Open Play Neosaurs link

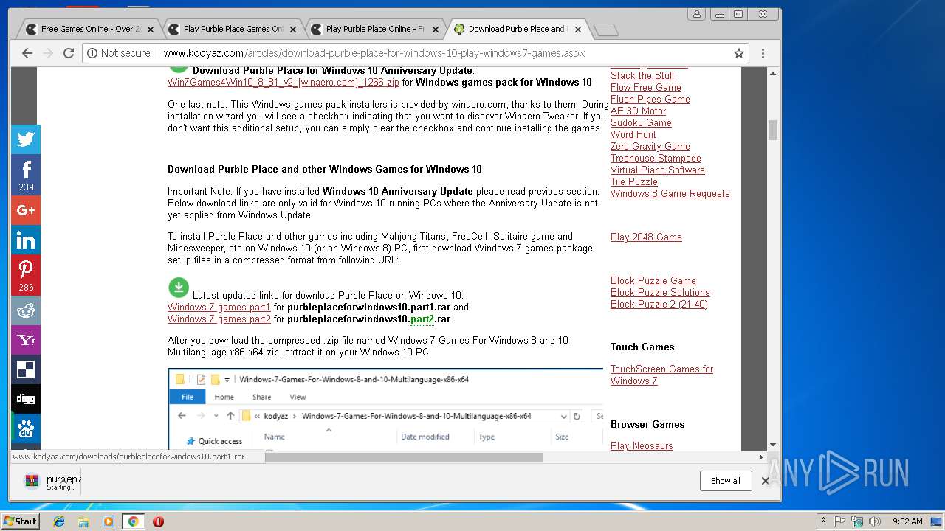click(x=642, y=445)
